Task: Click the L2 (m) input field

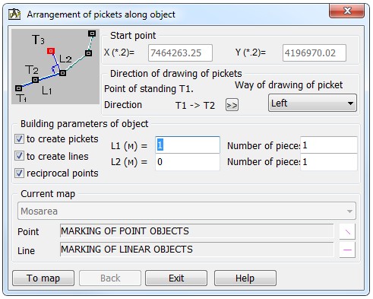Action: click(x=188, y=162)
